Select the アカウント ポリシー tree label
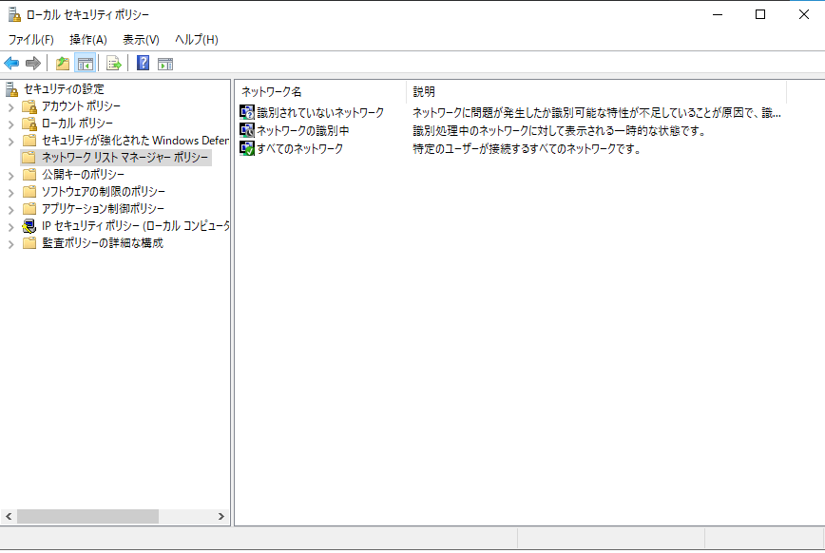 [81, 106]
